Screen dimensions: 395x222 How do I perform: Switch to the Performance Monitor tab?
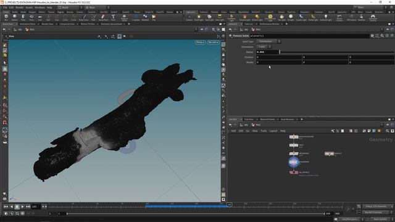click(x=269, y=24)
